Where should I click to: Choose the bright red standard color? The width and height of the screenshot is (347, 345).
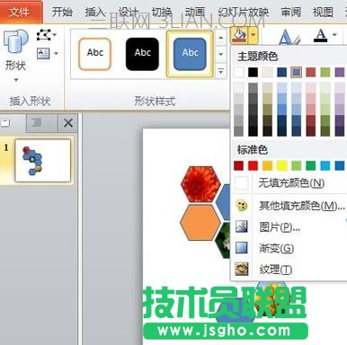pyautogui.click(x=253, y=165)
